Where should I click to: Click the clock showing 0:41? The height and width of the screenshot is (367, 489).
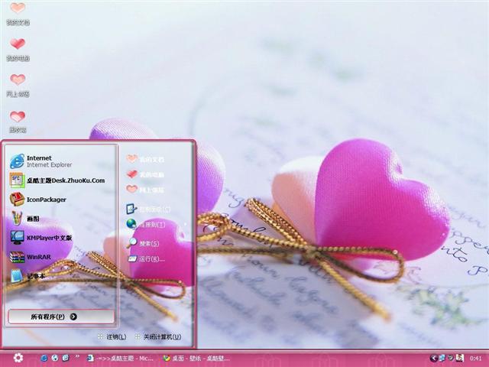[x=475, y=359]
